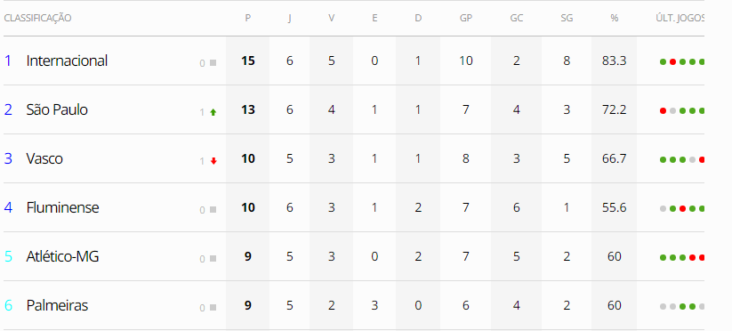732x331 pixels.
Task: Click the red dot in Fluminense's last games
Action: tap(682, 209)
